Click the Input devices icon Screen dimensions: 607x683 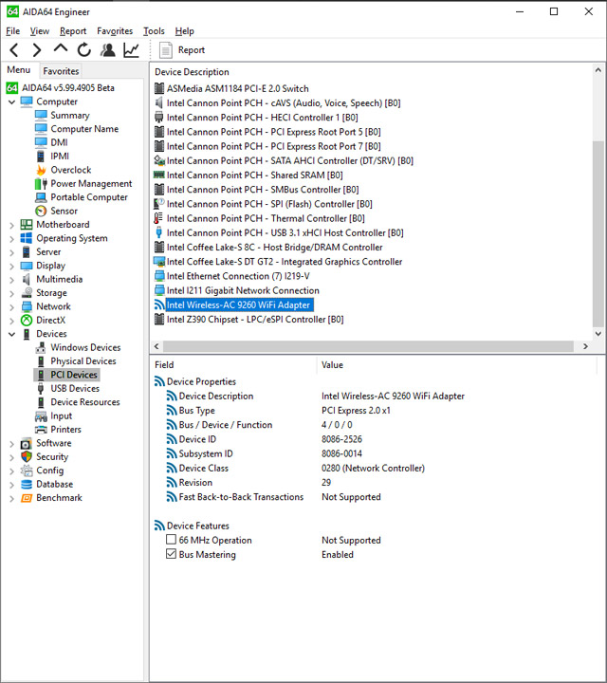point(41,416)
